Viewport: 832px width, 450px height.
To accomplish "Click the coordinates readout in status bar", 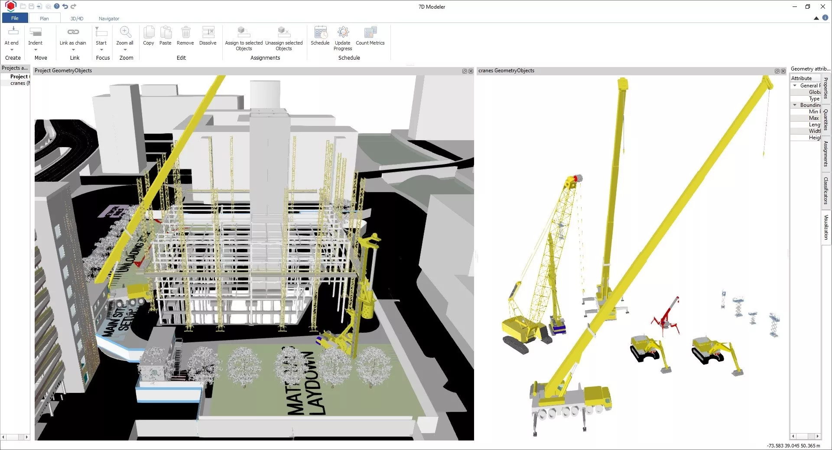I will click(793, 446).
